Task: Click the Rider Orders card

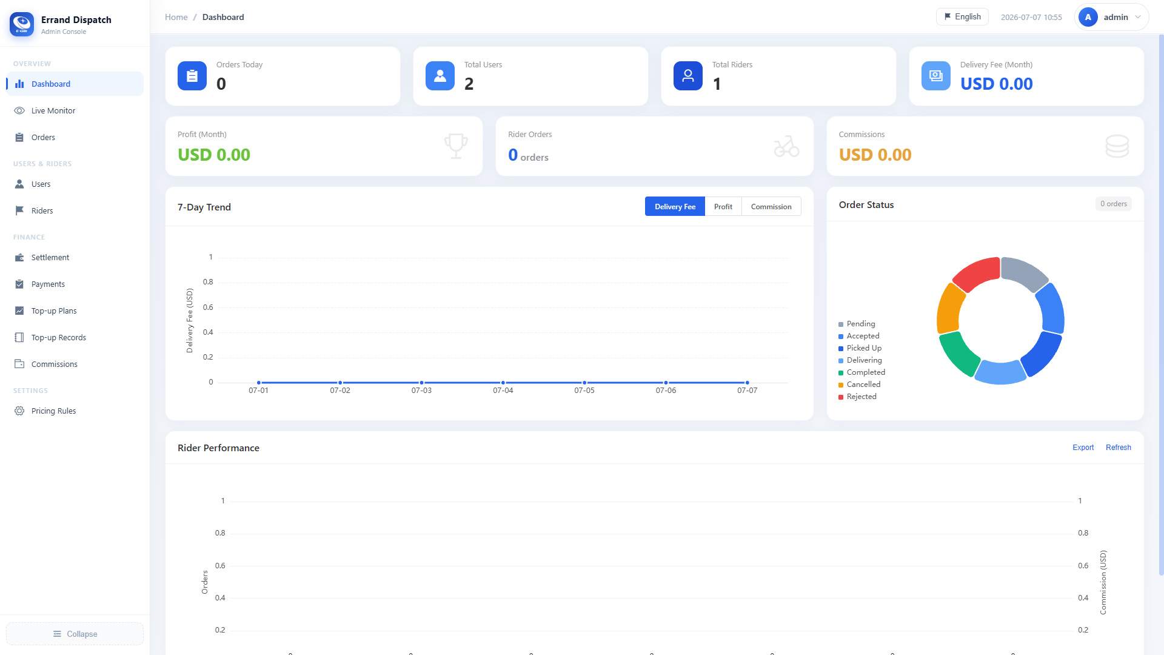Action: coord(654,146)
